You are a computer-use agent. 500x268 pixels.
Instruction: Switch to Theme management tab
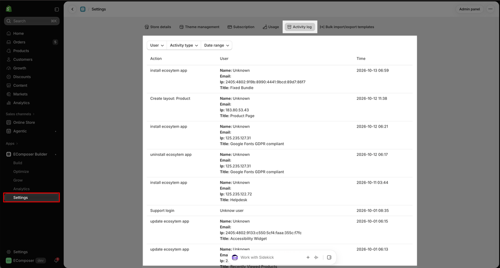coord(199,27)
